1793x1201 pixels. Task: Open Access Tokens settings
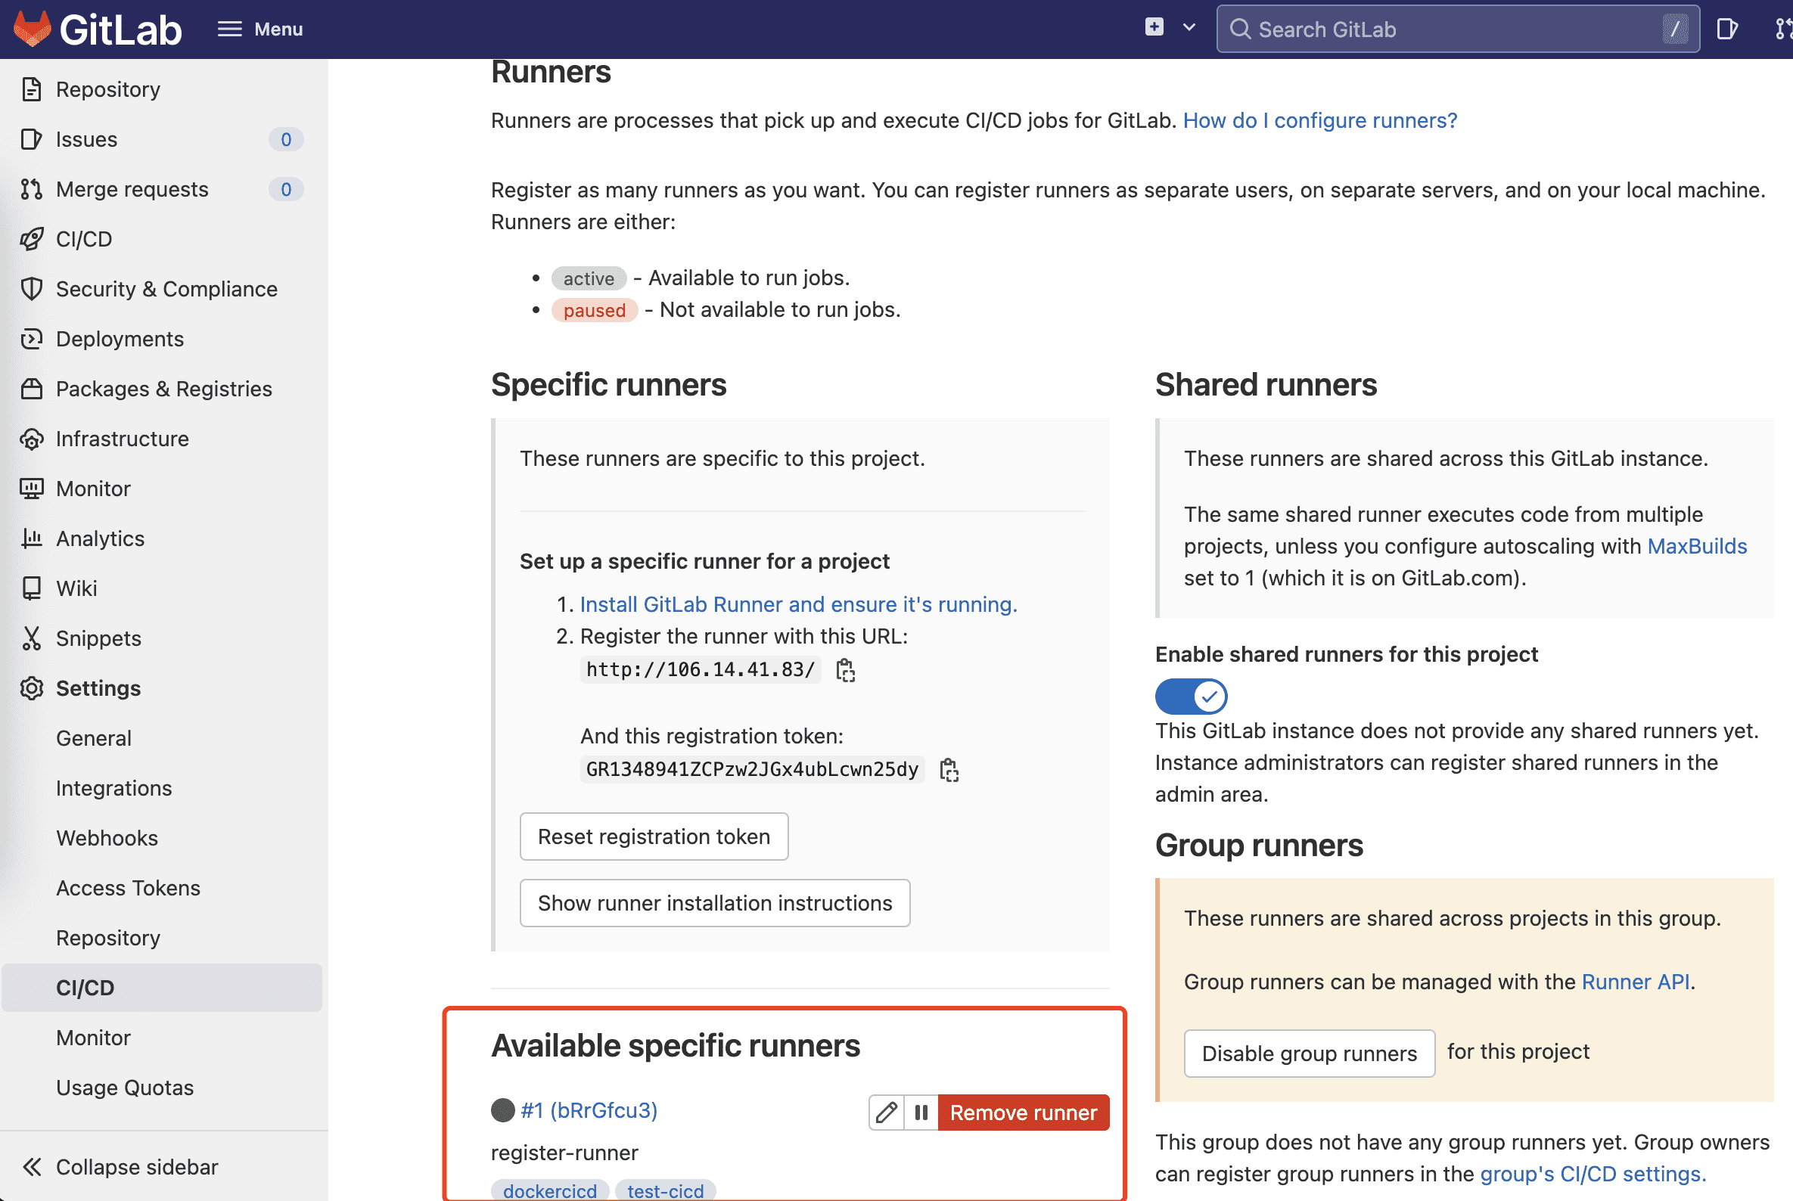[x=128, y=888]
